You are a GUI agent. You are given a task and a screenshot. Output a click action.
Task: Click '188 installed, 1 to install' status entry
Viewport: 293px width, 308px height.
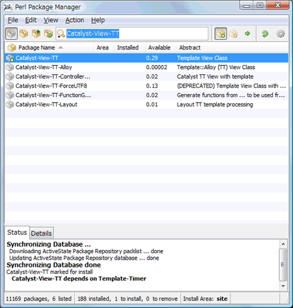(128, 299)
